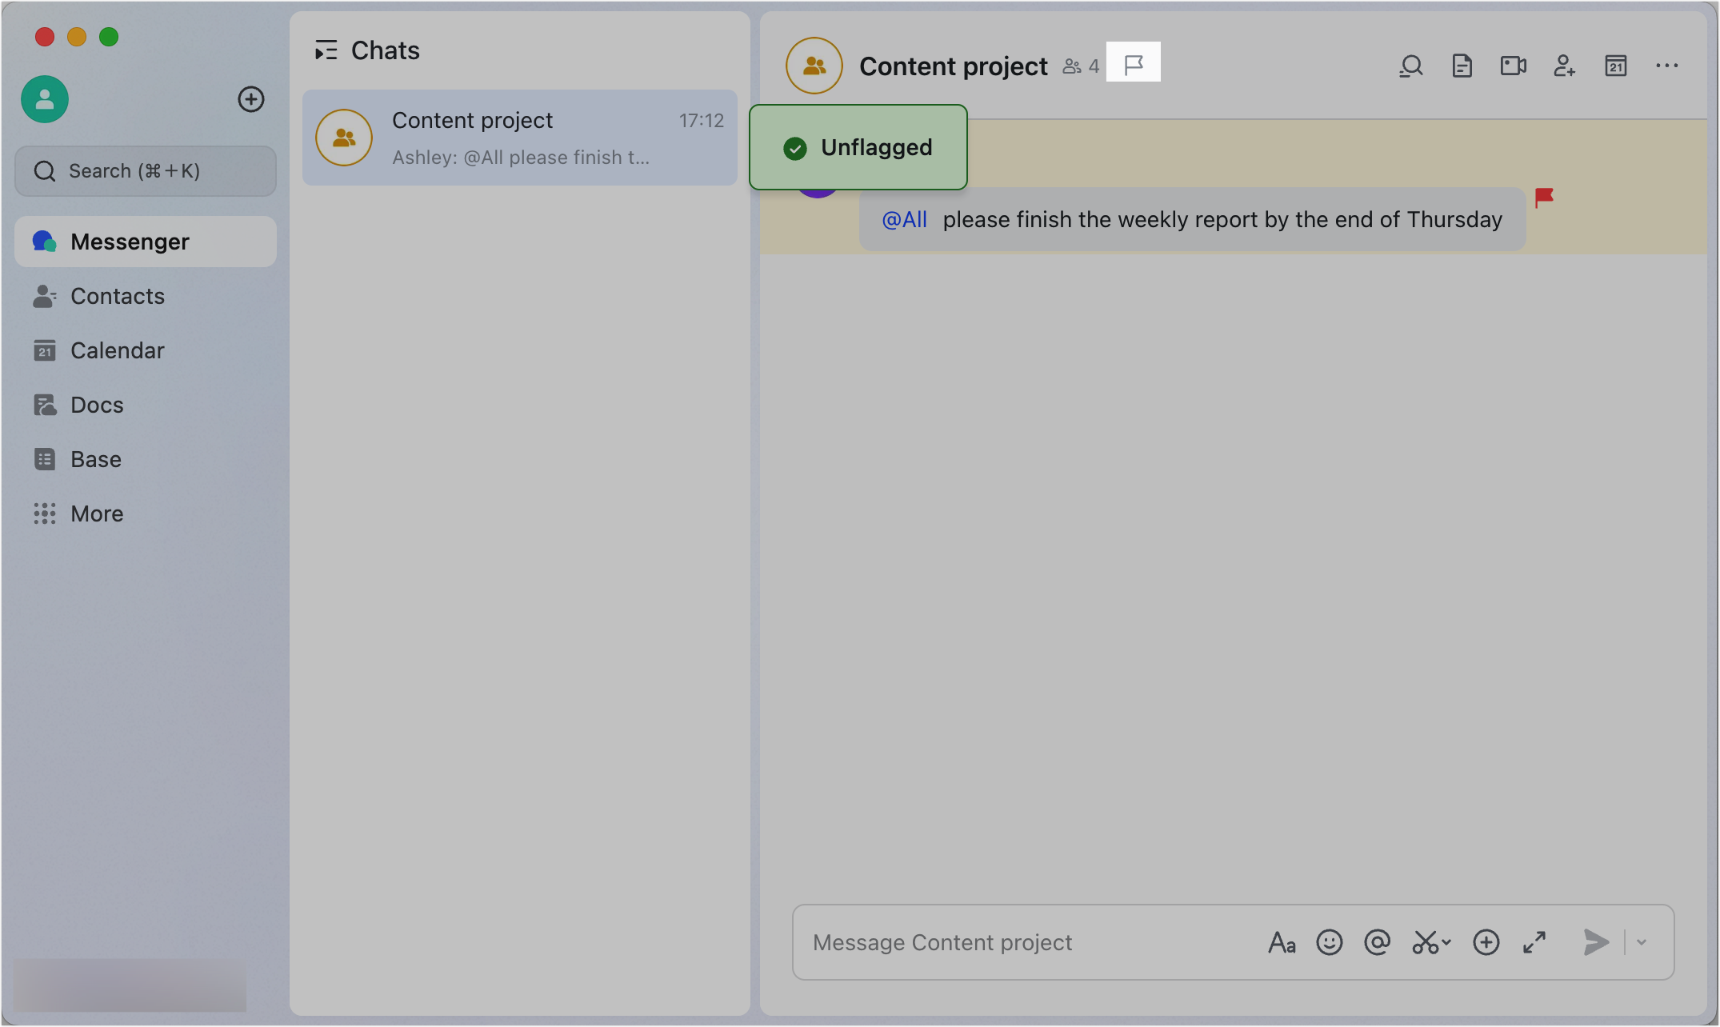Click the @All mention in the message

(903, 218)
